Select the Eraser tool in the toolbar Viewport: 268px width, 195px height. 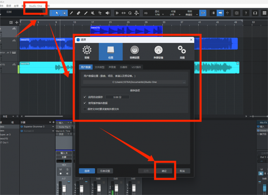point(78,13)
